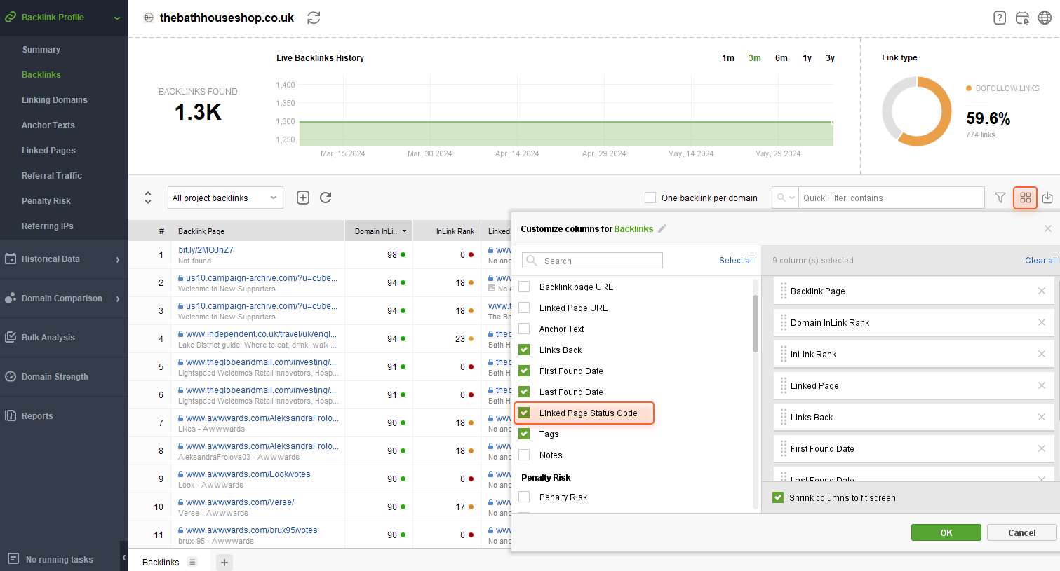The height and width of the screenshot is (571, 1060).
Task: Click the add backlinks plus icon
Action: (x=303, y=198)
